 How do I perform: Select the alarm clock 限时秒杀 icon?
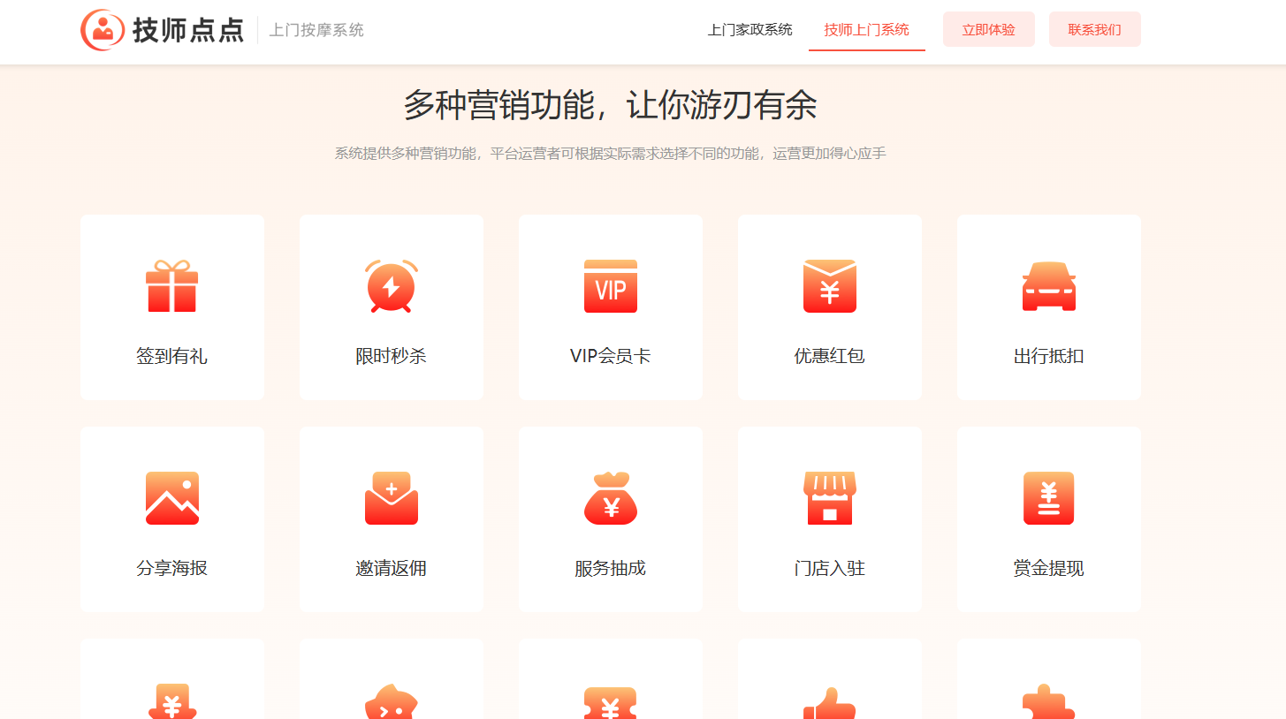click(391, 286)
